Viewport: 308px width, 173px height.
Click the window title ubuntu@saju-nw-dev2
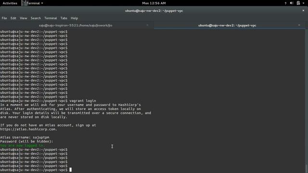(154, 11)
